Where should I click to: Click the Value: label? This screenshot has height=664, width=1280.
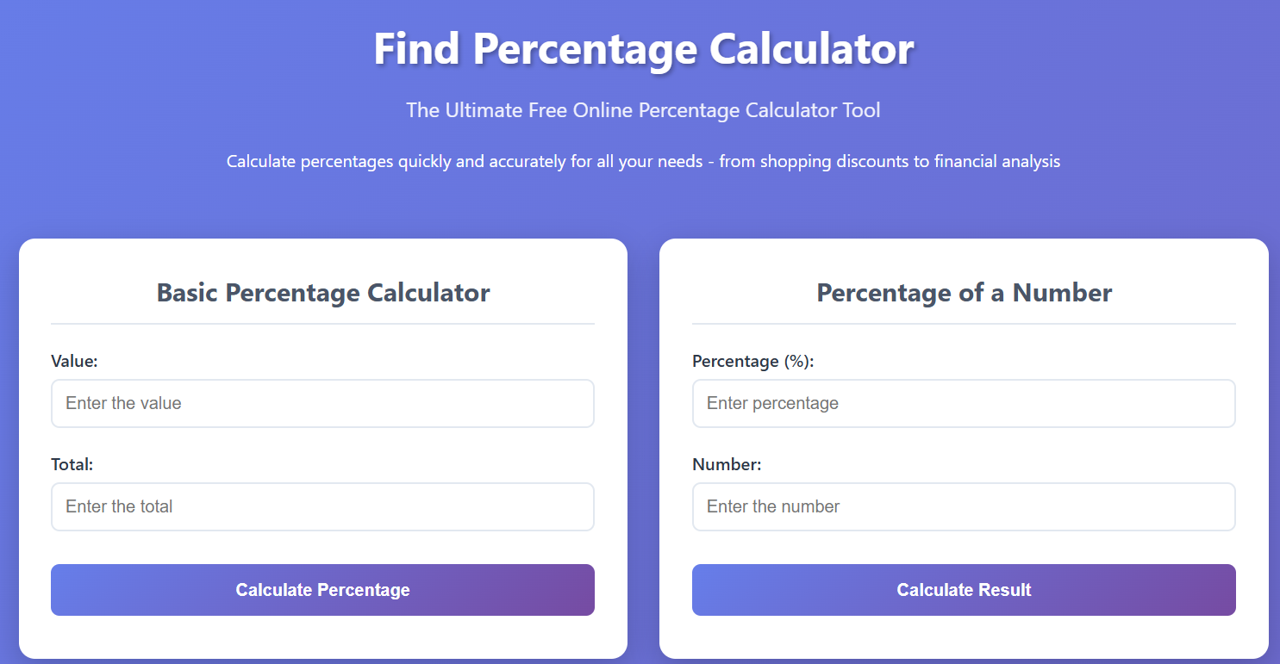[74, 362]
